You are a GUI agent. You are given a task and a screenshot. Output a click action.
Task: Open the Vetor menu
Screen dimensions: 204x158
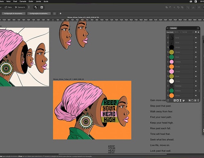[9, 1]
